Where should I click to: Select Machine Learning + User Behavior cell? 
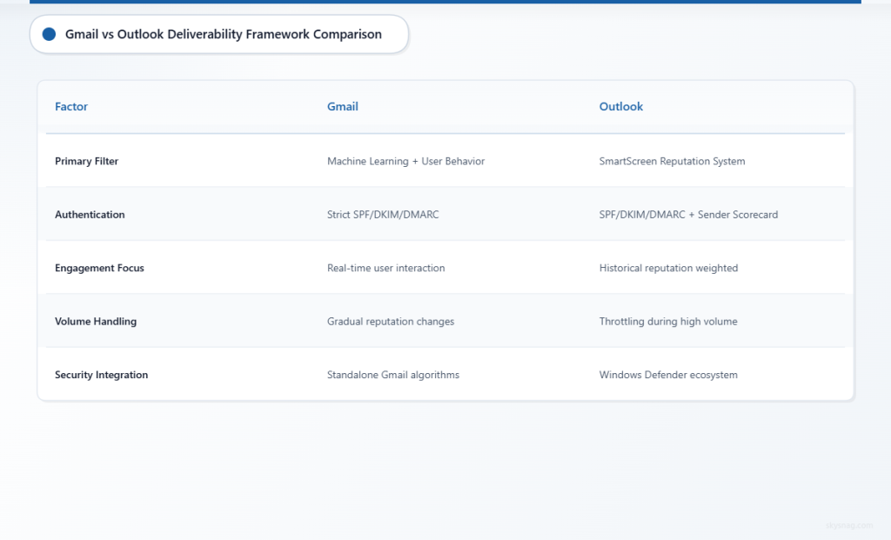[x=405, y=161]
